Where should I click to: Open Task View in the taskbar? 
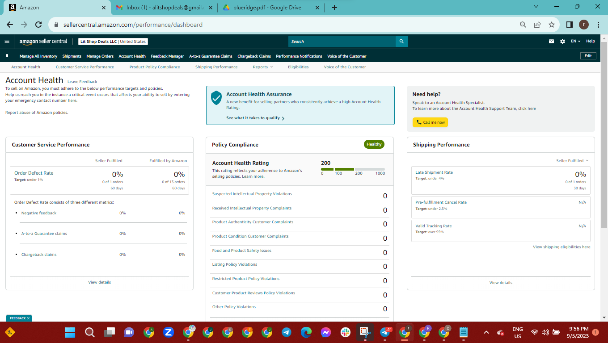(x=109, y=332)
